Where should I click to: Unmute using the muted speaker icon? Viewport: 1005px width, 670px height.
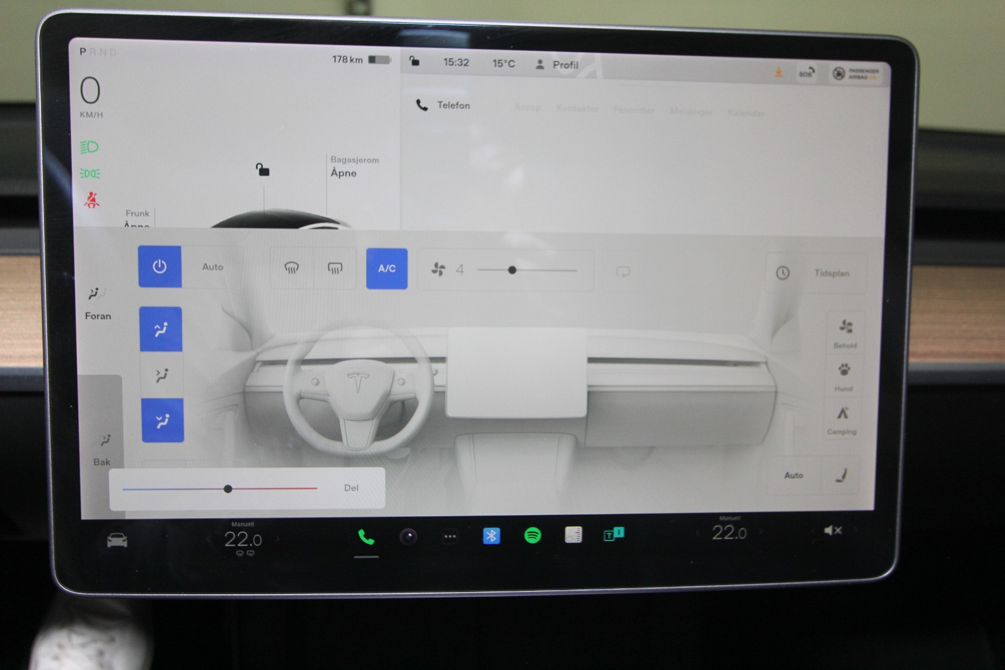833,531
